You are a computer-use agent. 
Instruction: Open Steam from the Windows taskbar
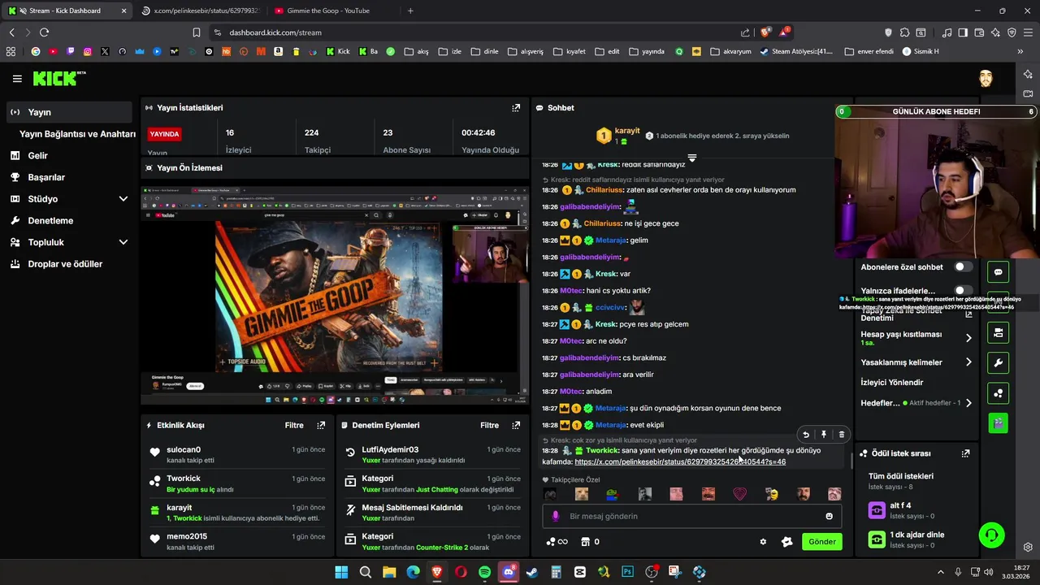[x=532, y=572]
